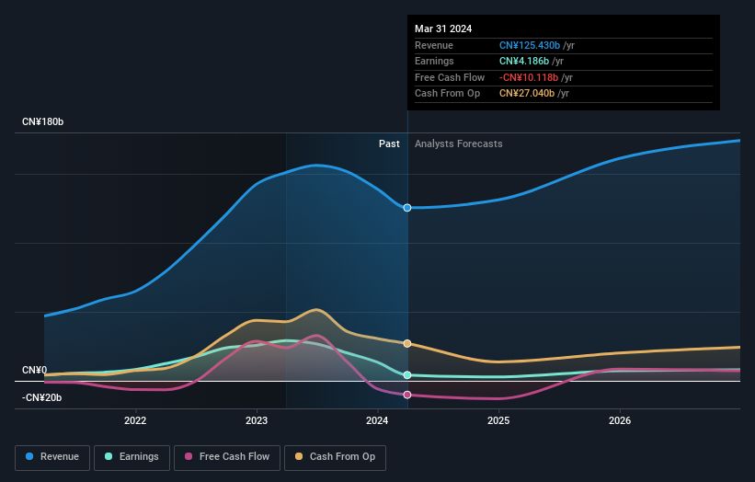Select the Earnings marker at Mar 2024

407,375
